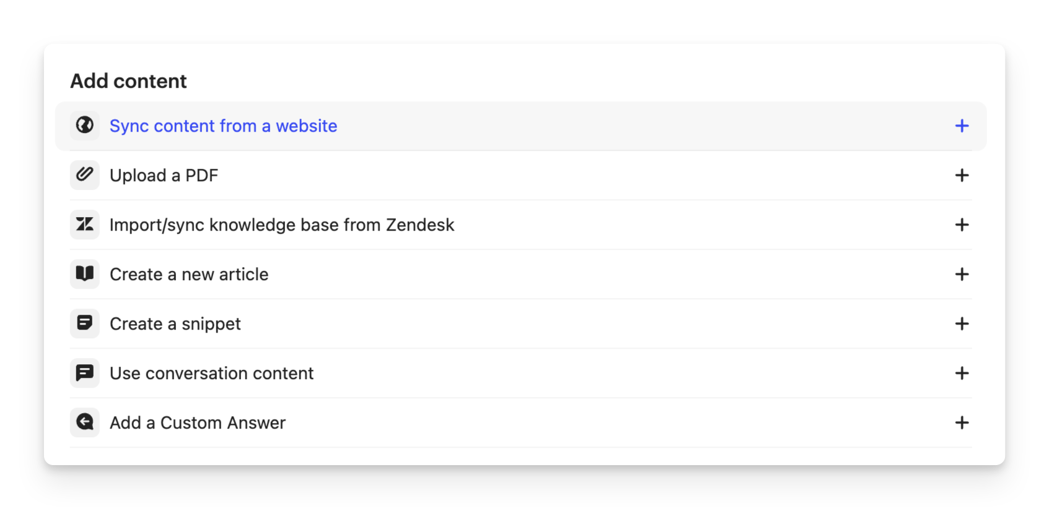Image resolution: width=1049 pixels, height=509 pixels.
Task: Choose Import/sync knowledge base from Zendesk
Action: click(282, 225)
